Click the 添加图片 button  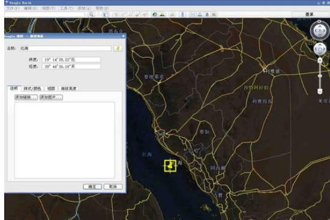[51, 97]
